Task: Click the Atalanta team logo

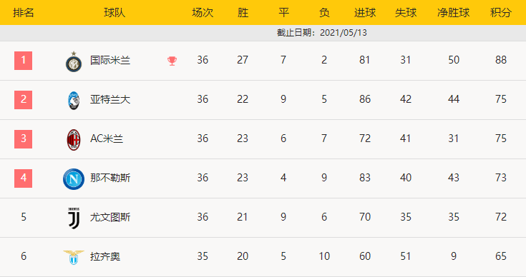Action: 74,100
